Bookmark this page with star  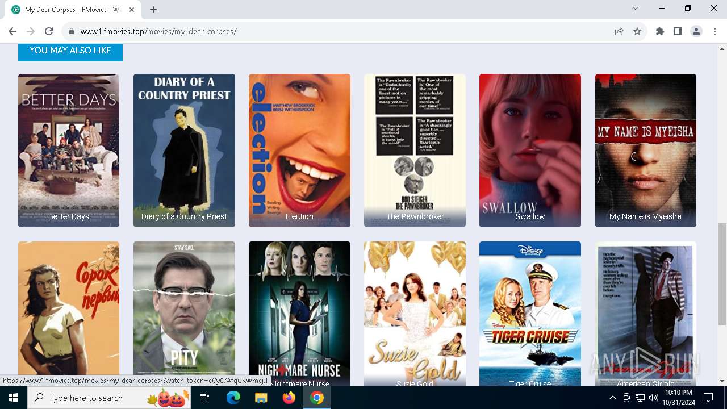(x=637, y=31)
